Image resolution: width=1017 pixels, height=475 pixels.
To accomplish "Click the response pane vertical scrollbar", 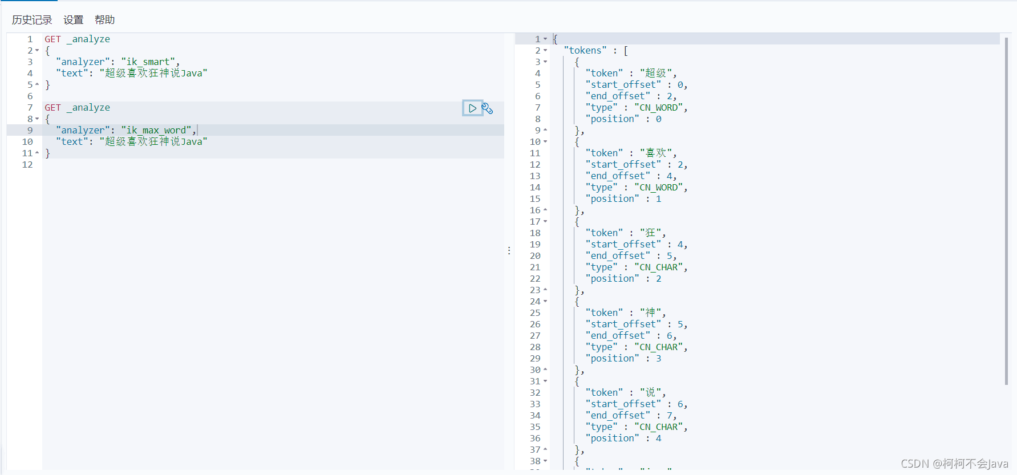I will 1006,211.
